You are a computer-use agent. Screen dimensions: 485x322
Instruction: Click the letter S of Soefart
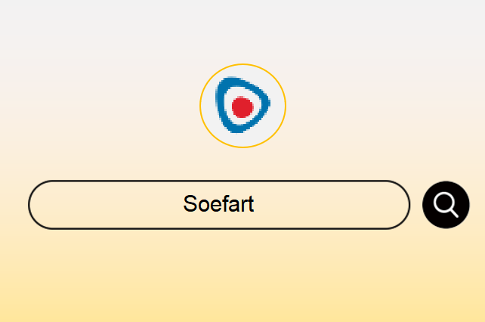click(x=190, y=204)
